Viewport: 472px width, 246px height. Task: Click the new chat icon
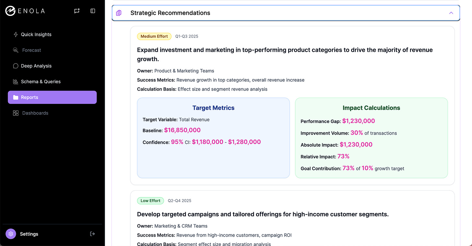(77, 11)
